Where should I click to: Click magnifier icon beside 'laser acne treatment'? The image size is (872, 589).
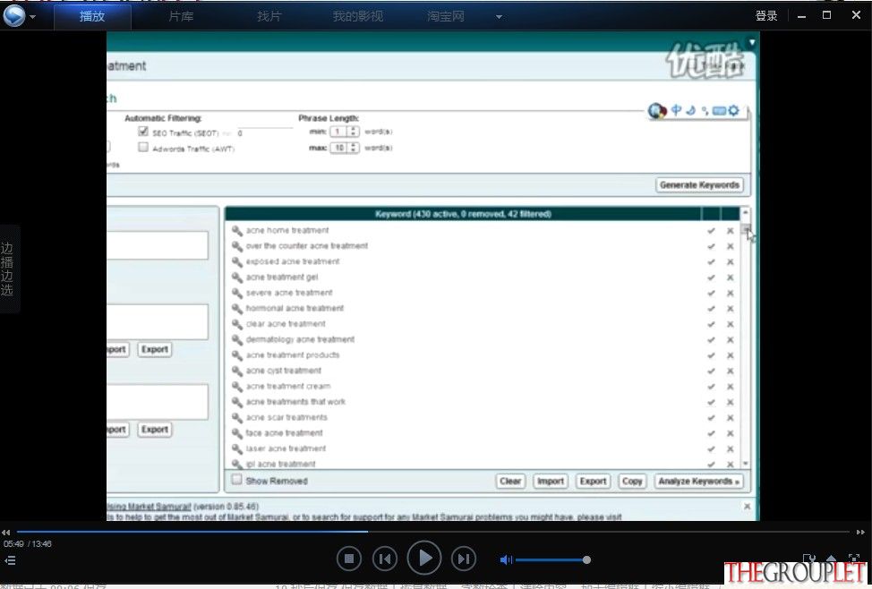pos(237,448)
